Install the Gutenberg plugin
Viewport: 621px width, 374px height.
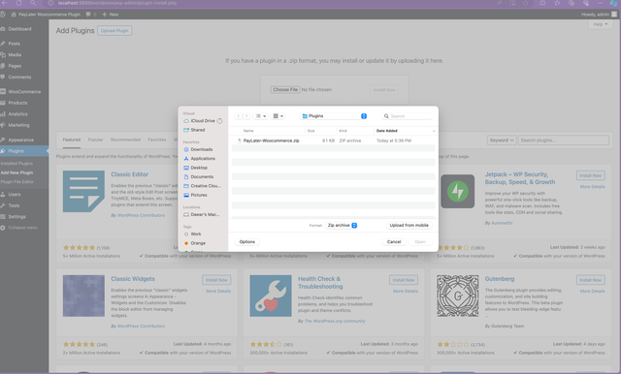pos(591,280)
